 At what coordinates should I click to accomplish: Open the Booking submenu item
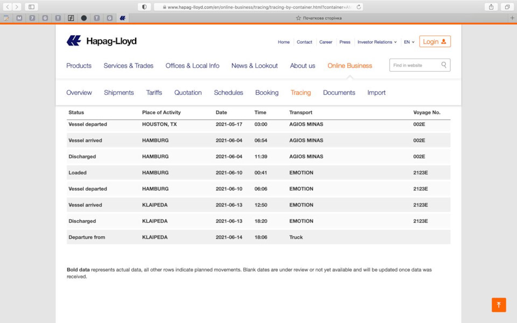(267, 93)
